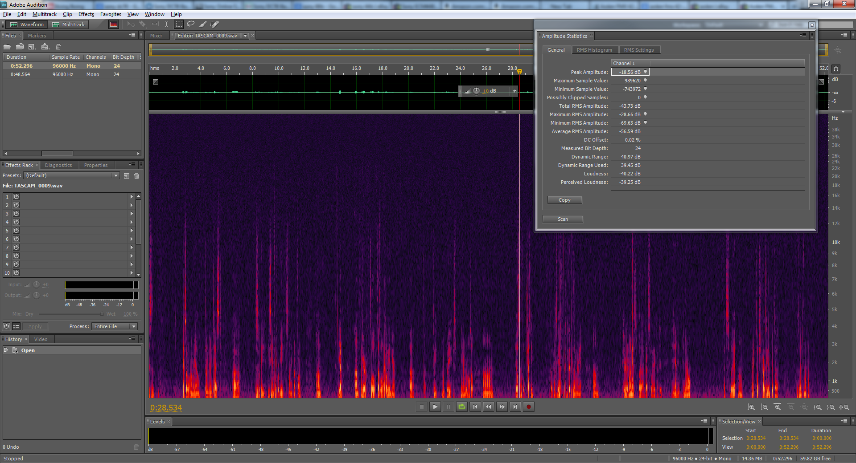Expand effect slot 3 arrow menu
The height and width of the screenshot is (463, 856).
[x=132, y=213]
